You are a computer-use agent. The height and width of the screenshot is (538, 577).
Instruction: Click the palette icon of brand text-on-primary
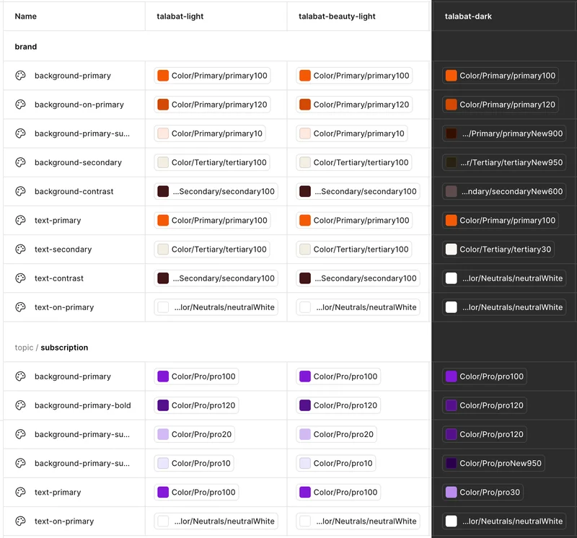pos(20,307)
